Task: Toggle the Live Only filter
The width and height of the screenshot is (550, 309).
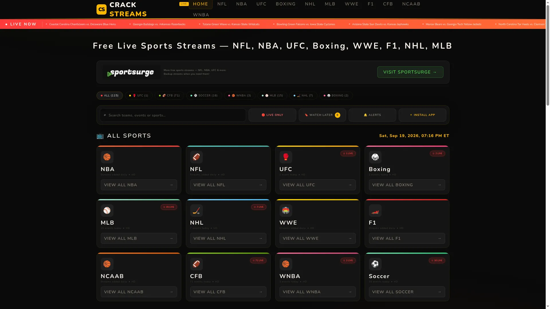Action: 272,115
